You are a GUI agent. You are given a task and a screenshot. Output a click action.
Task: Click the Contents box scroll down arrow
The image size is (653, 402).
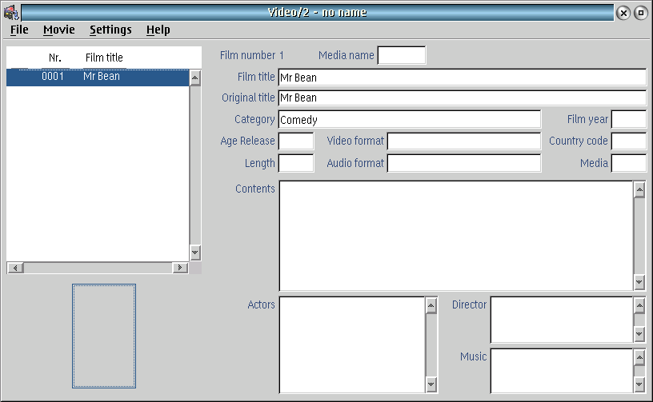coord(639,282)
